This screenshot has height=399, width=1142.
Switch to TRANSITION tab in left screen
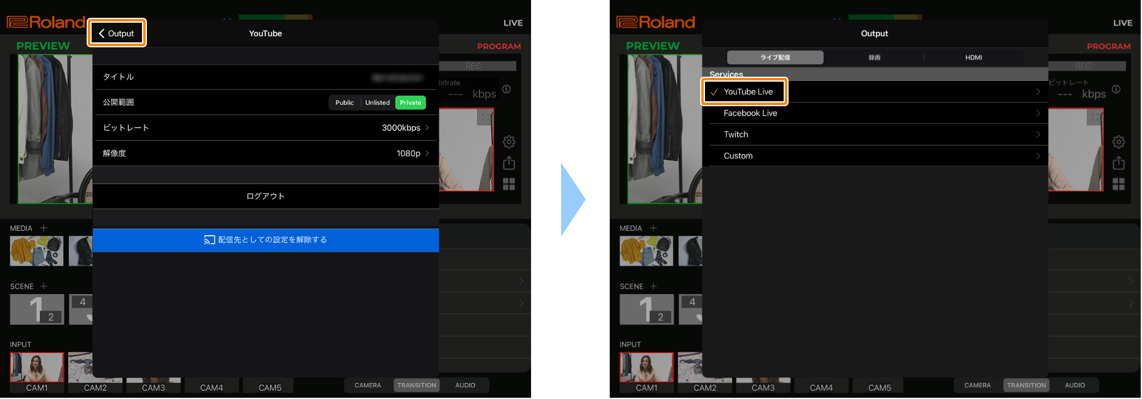(417, 385)
